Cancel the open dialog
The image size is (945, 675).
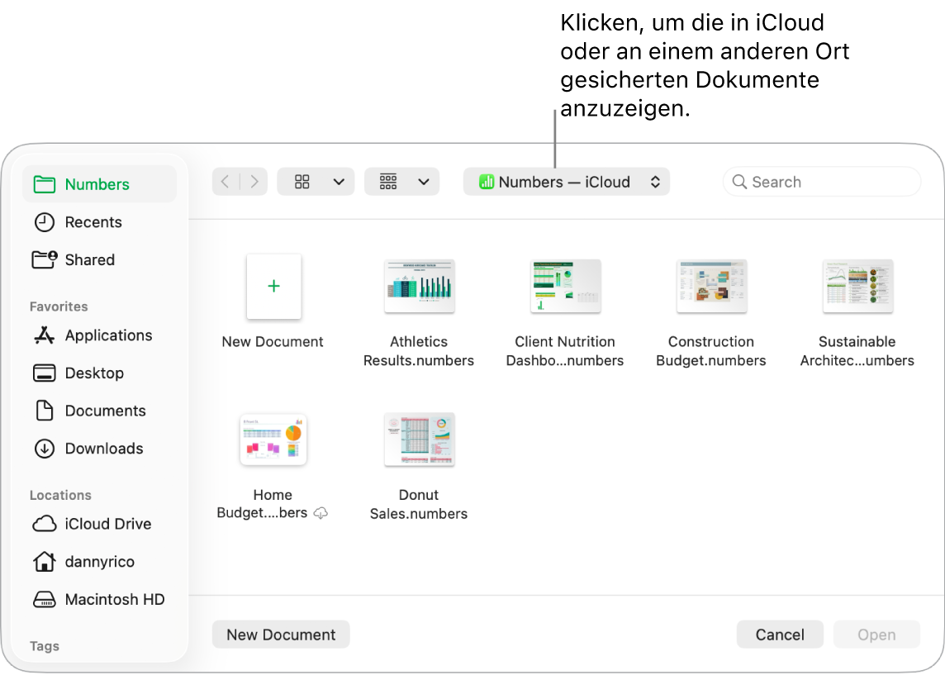coord(779,634)
